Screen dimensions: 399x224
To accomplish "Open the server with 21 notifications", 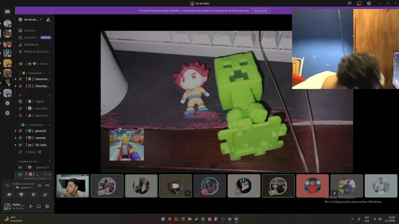I will pyautogui.click(x=7, y=93).
